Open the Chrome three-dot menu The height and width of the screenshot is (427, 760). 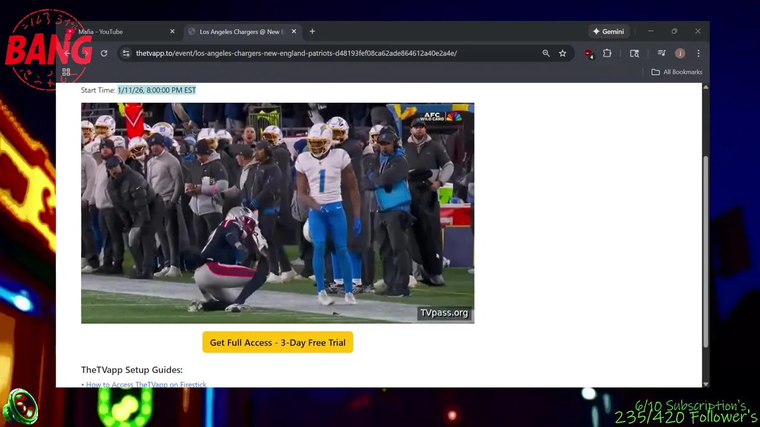pos(698,53)
